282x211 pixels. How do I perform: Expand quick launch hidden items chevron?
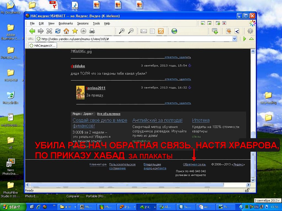click(54, 205)
